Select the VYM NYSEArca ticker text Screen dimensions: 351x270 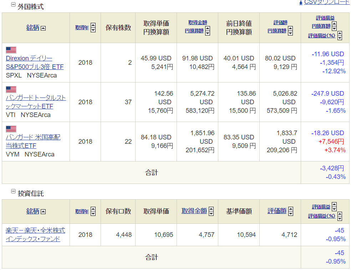(30, 154)
